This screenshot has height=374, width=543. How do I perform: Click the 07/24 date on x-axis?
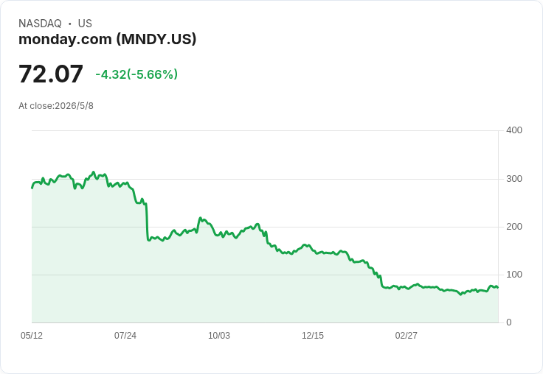click(x=125, y=335)
